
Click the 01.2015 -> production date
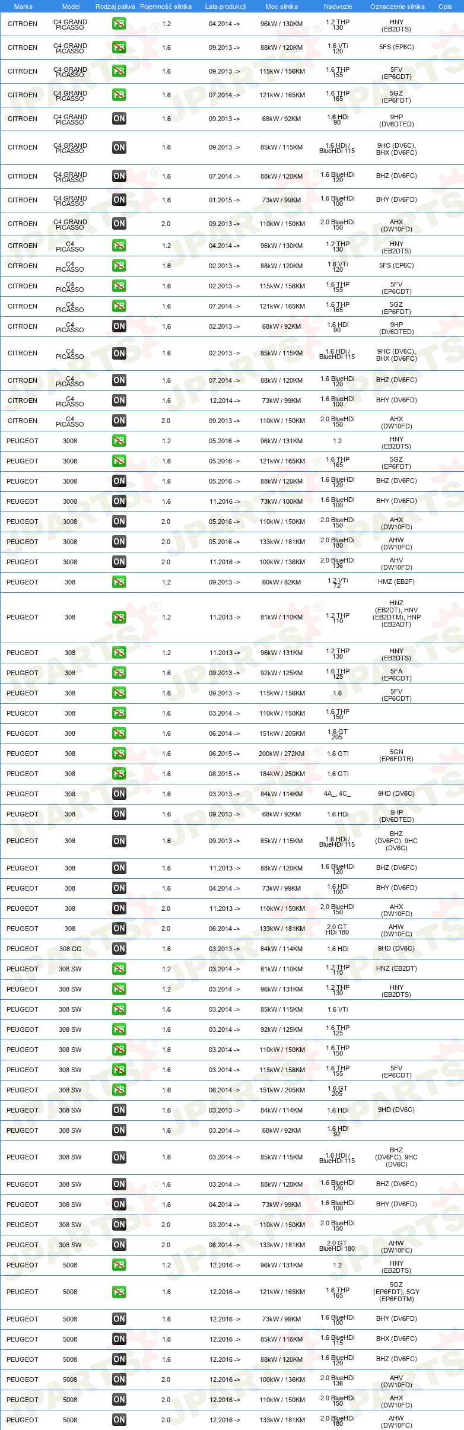224,200
